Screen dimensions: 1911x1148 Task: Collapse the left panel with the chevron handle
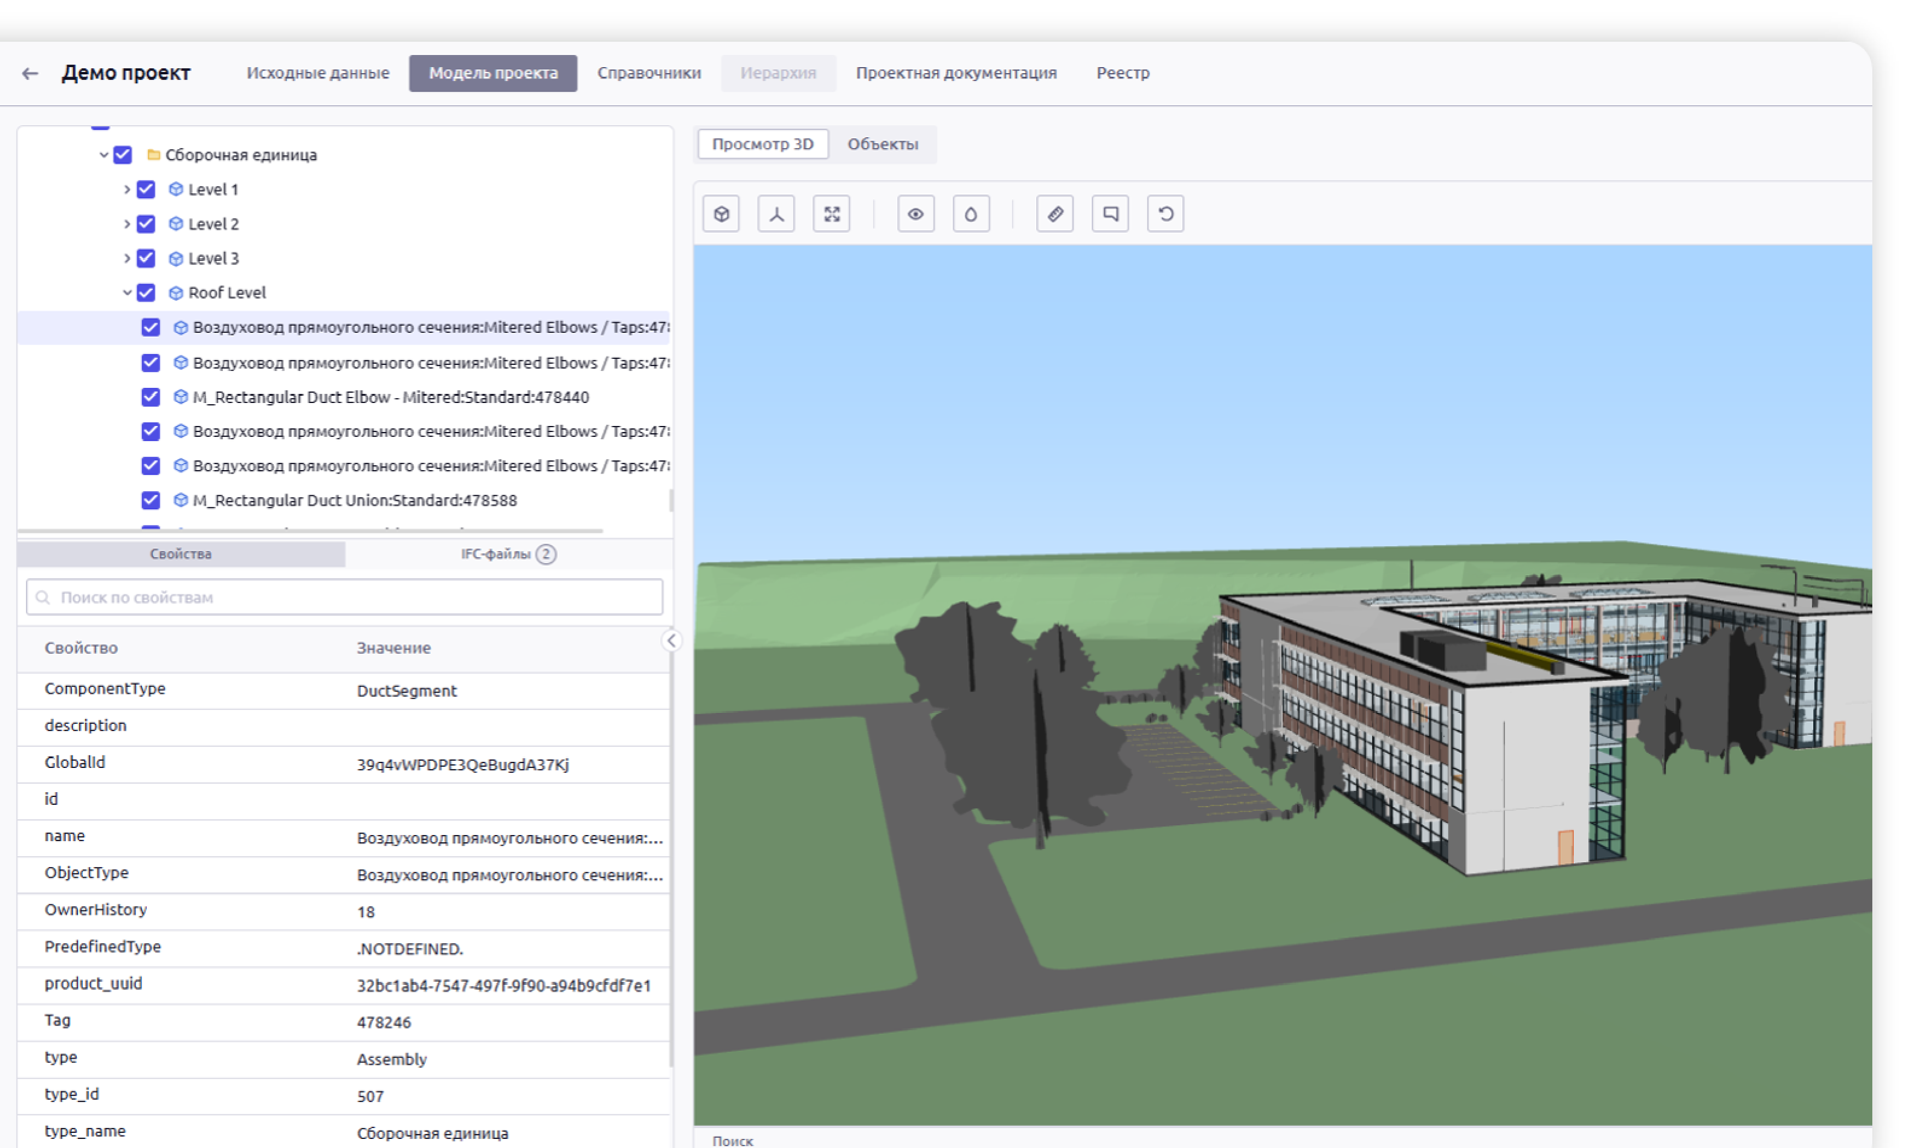tap(671, 640)
